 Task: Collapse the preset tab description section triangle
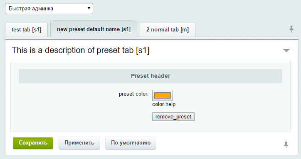coord(286,51)
